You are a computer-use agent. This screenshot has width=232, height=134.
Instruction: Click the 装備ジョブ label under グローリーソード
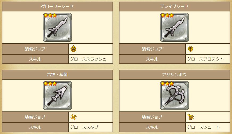pyautogui.click(x=35, y=49)
